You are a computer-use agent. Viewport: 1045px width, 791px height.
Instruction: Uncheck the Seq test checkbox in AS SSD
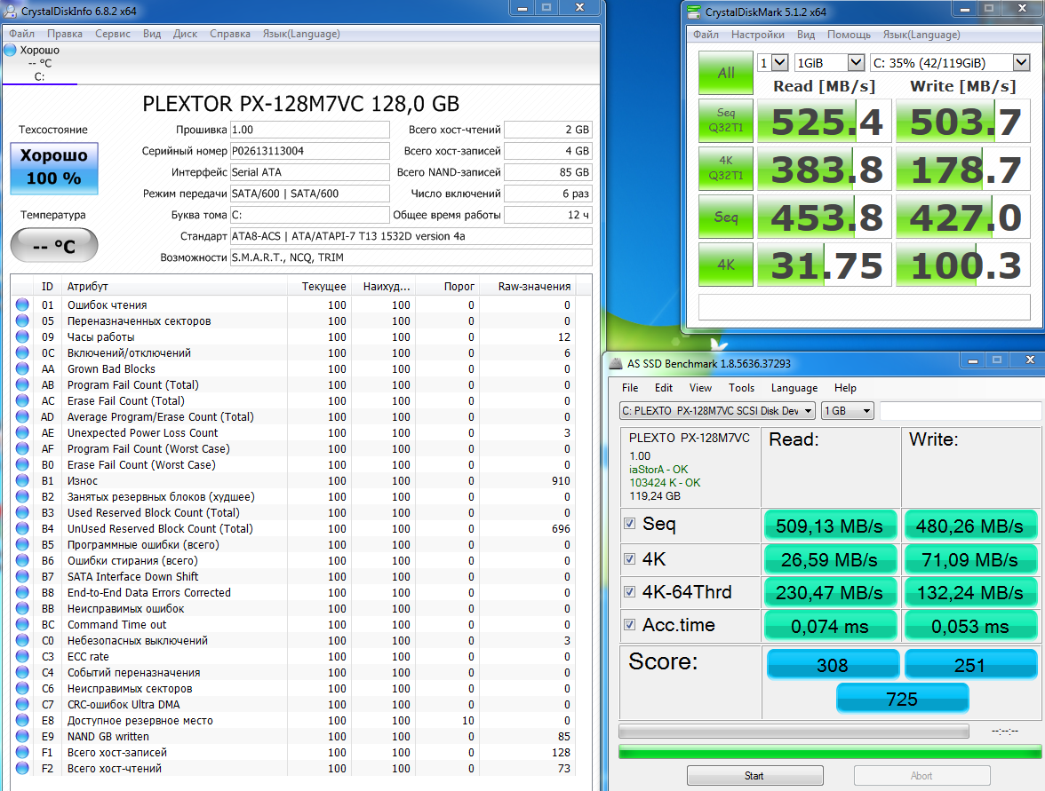click(629, 525)
